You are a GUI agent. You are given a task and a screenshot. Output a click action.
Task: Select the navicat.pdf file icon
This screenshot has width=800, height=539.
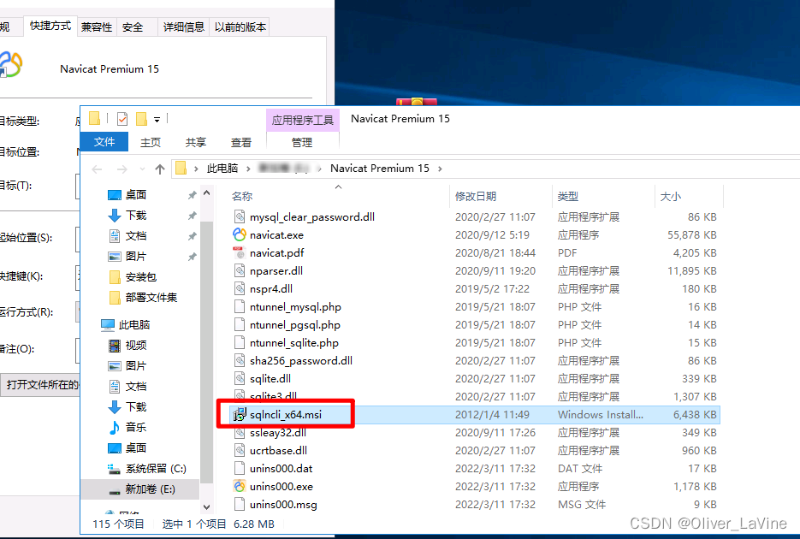point(240,253)
